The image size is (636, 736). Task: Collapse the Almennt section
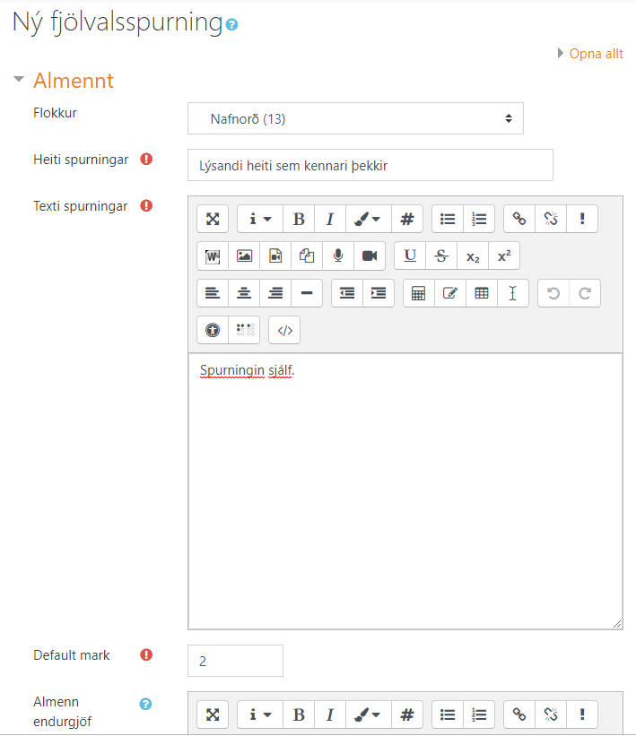pos(19,81)
